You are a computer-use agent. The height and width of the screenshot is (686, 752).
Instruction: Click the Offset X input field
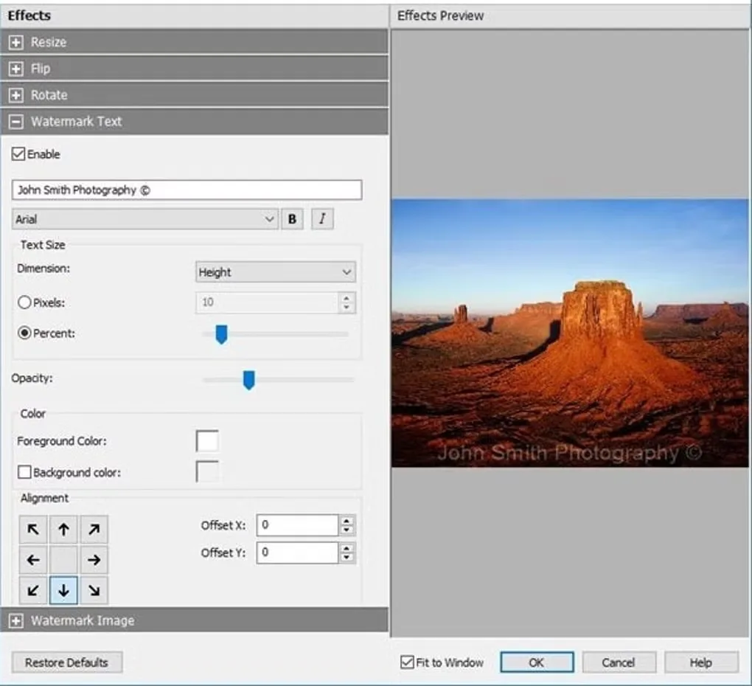pos(297,525)
